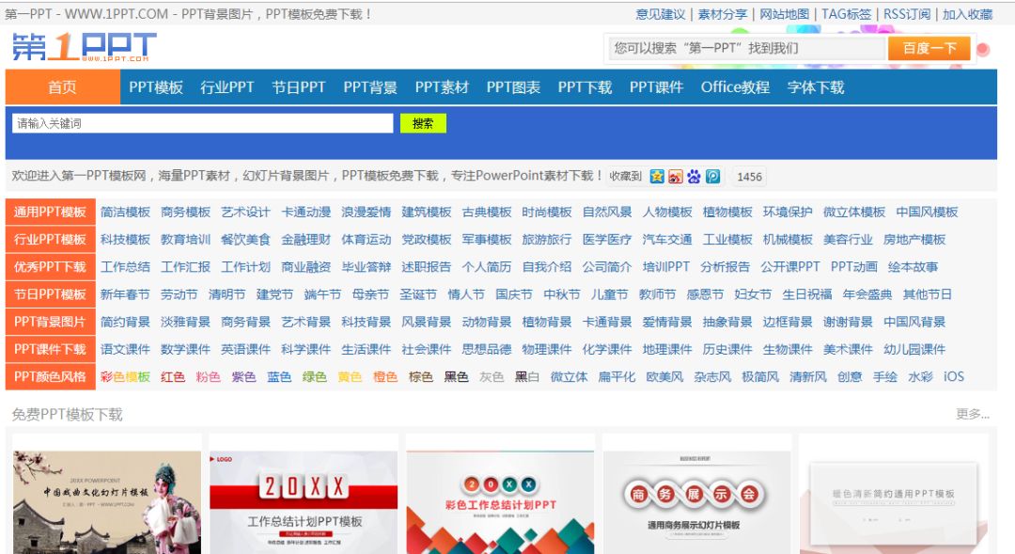
Task: Open 中国风模板 link
Action: coord(927,212)
